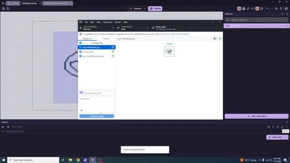
Task: Uncheck the untitled scene.json file checkbox
Action: click(x=81, y=56)
